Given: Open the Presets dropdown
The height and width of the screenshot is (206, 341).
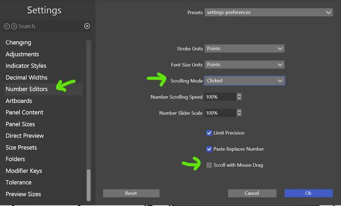Looking at the screenshot, I should pyautogui.click(x=269, y=12).
